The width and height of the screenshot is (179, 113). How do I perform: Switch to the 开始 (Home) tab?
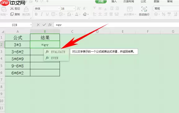click(x=101, y=1)
